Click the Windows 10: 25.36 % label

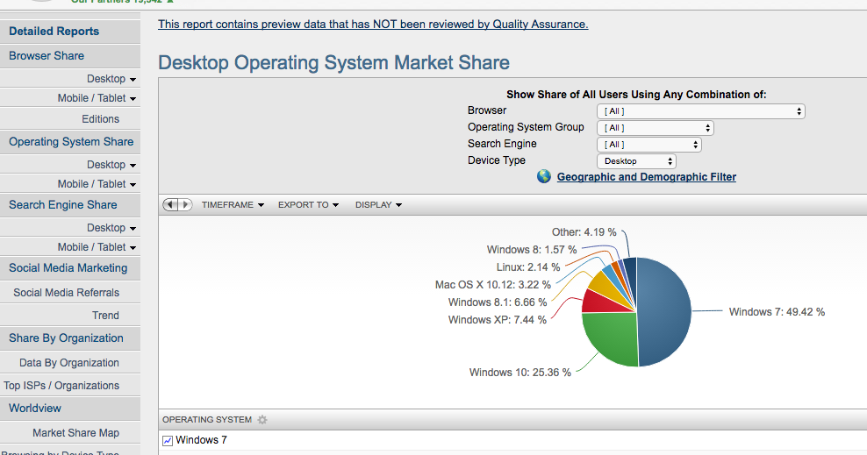520,373
